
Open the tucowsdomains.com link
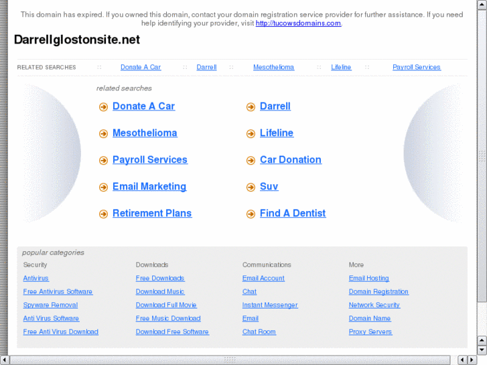(x=298, y=23)
